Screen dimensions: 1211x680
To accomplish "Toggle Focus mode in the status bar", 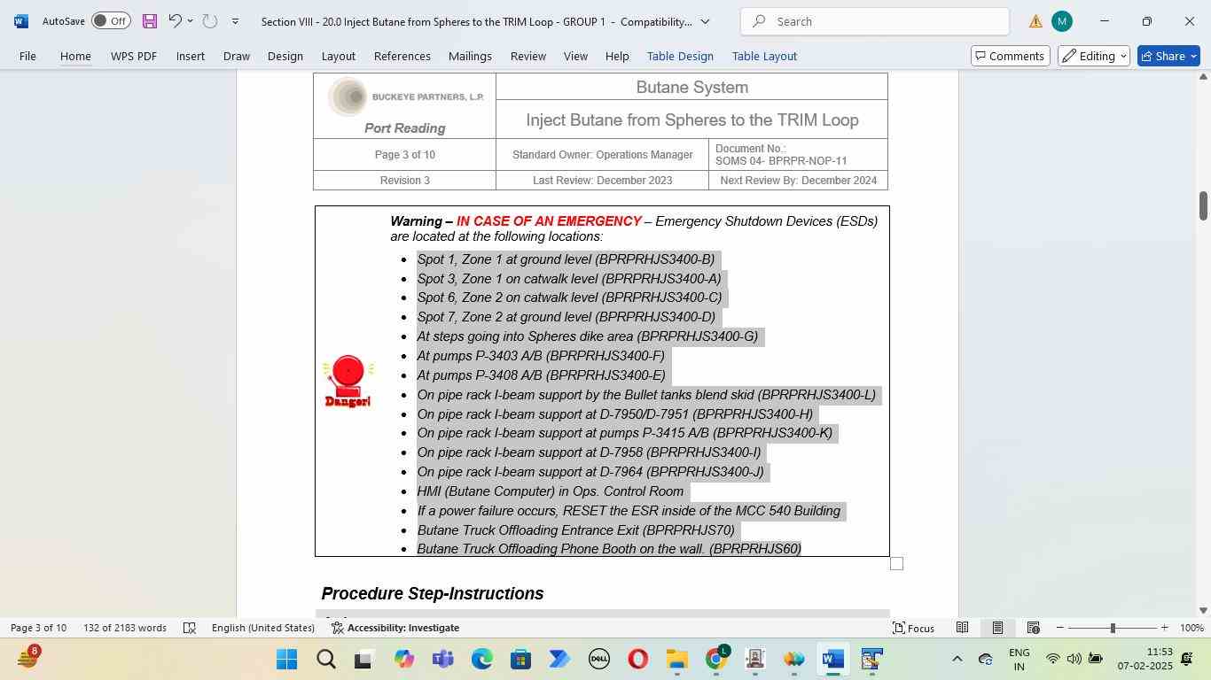I will 913,628.
